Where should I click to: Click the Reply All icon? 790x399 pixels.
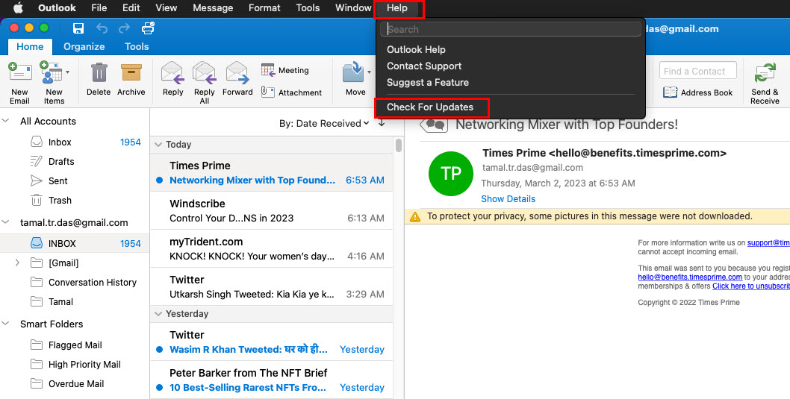coord(204,74)
